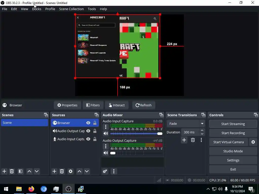Viewport: 259px width, 194px height.
Task: Hide Audio Output Capture source eye icon
Action: pyautogui.click(x=88, y=131)
